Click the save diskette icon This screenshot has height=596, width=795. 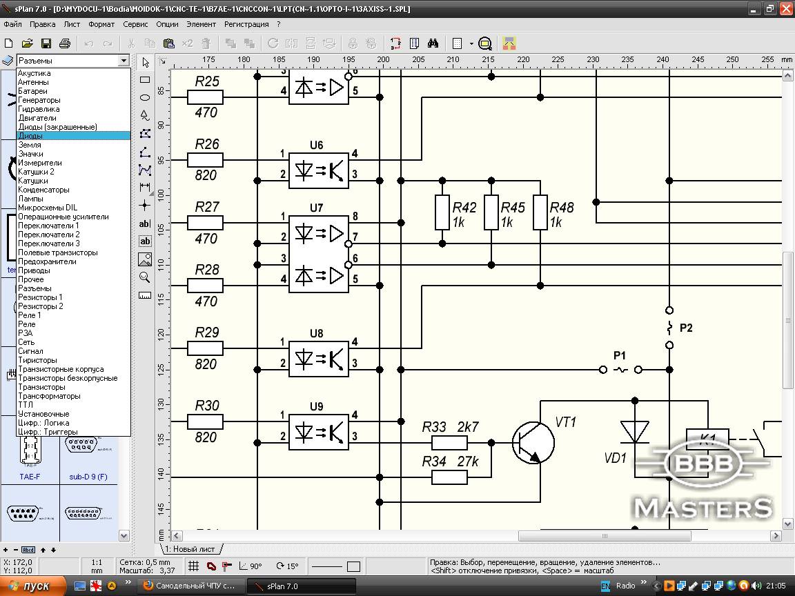(x=46, y=43)
